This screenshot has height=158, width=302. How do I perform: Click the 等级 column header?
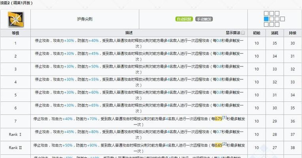(x=15, y=33)
